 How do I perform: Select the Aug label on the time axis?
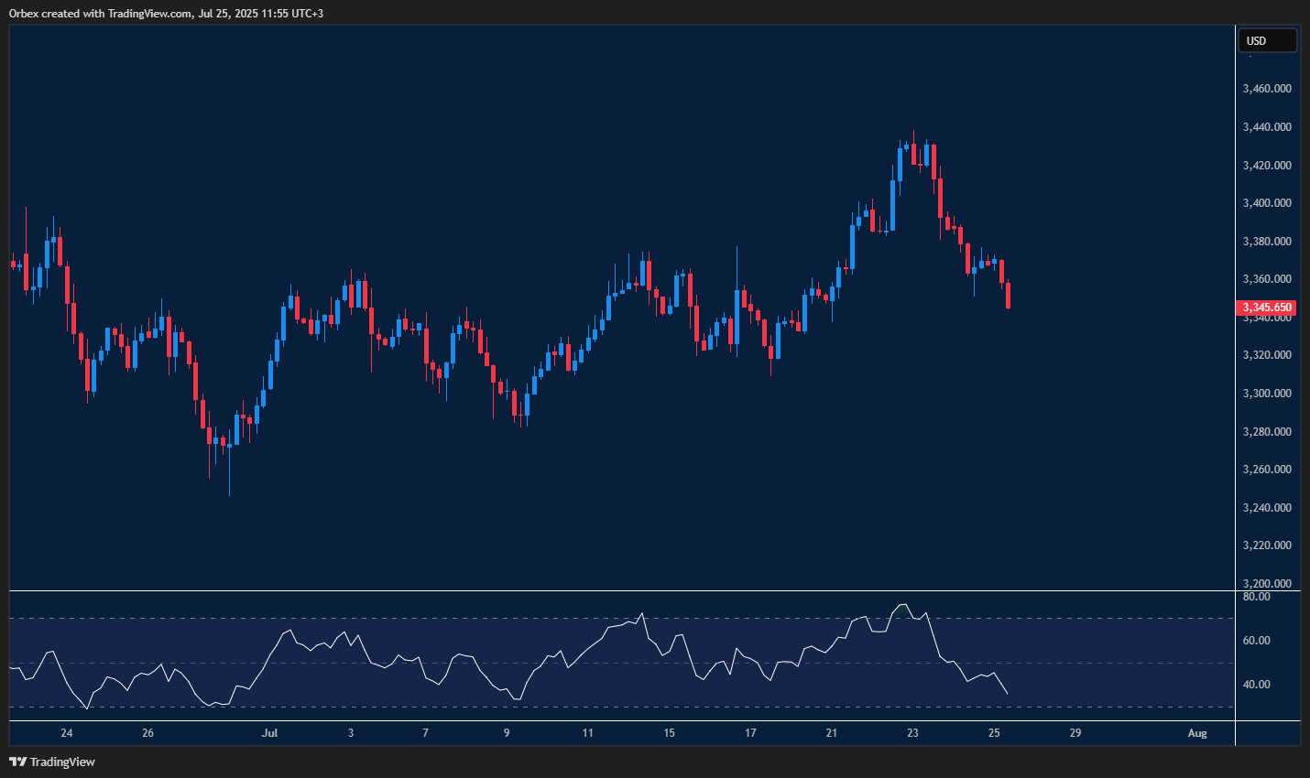pyautogui.click(x=1197, y=733)
